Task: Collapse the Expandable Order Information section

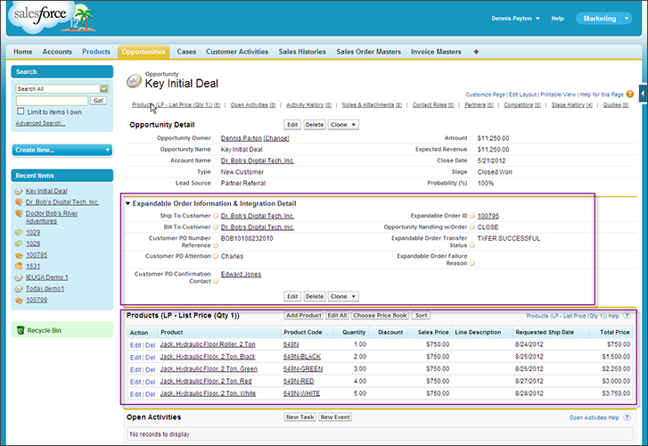Action: (x=127, y=203)
